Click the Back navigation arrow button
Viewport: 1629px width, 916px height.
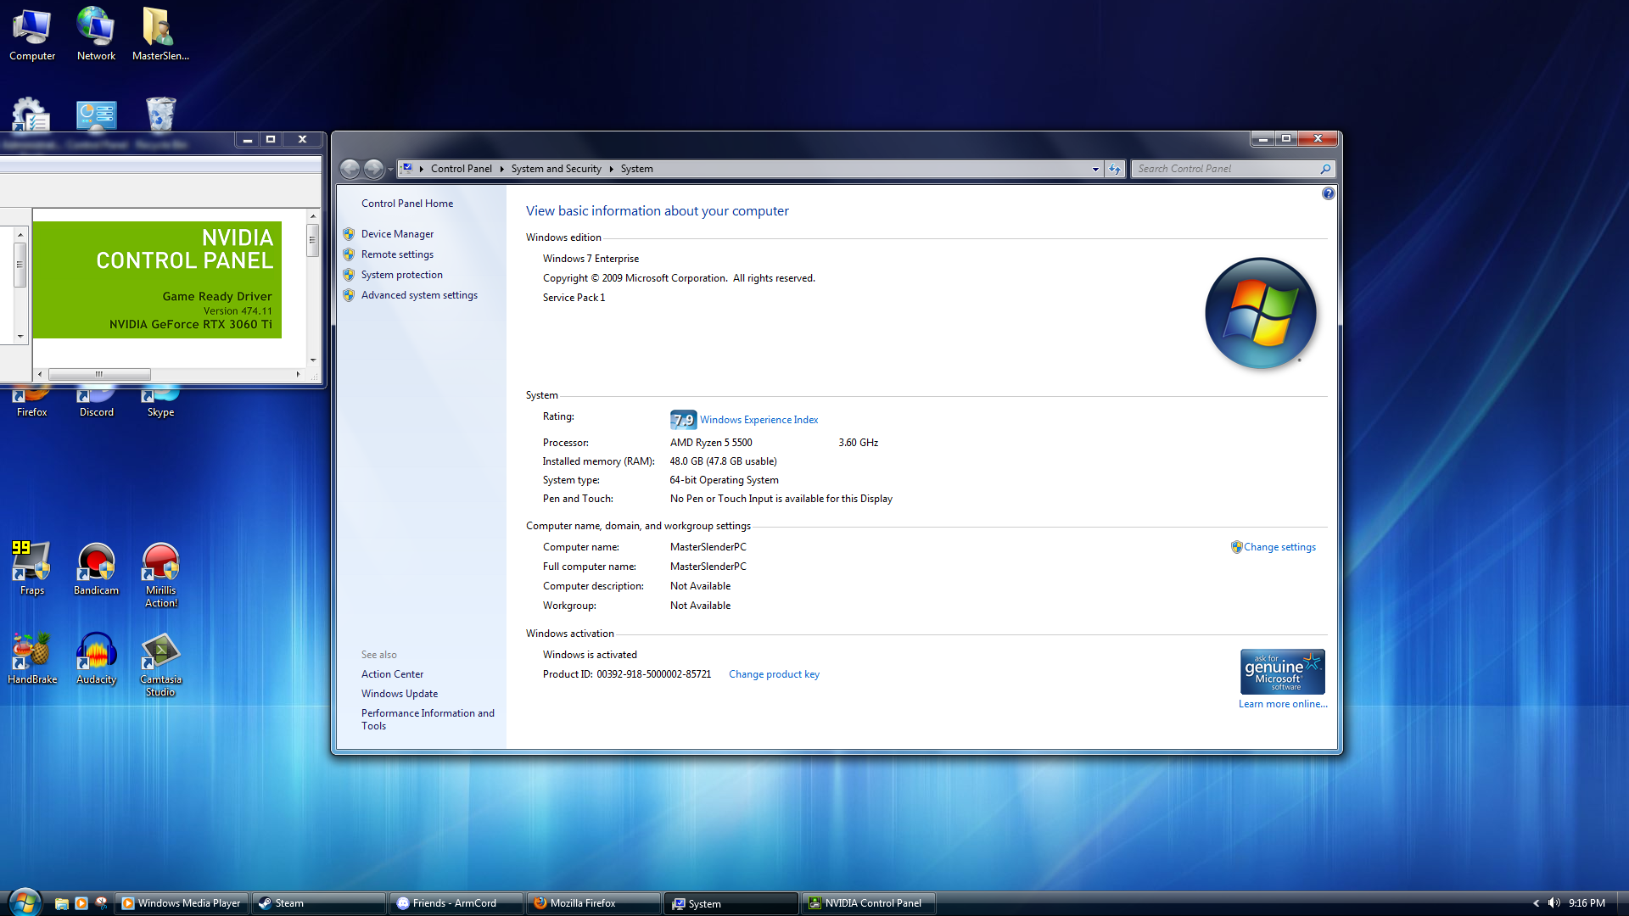350,169
